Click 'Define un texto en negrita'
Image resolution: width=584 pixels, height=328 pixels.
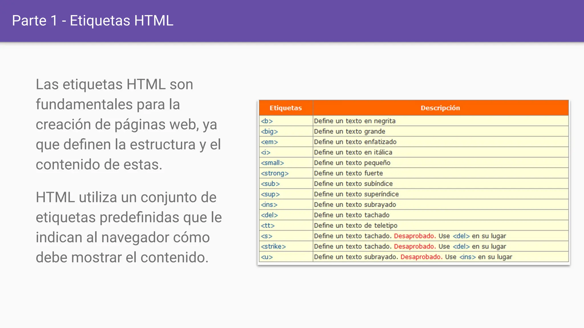[x=355, y=121]
